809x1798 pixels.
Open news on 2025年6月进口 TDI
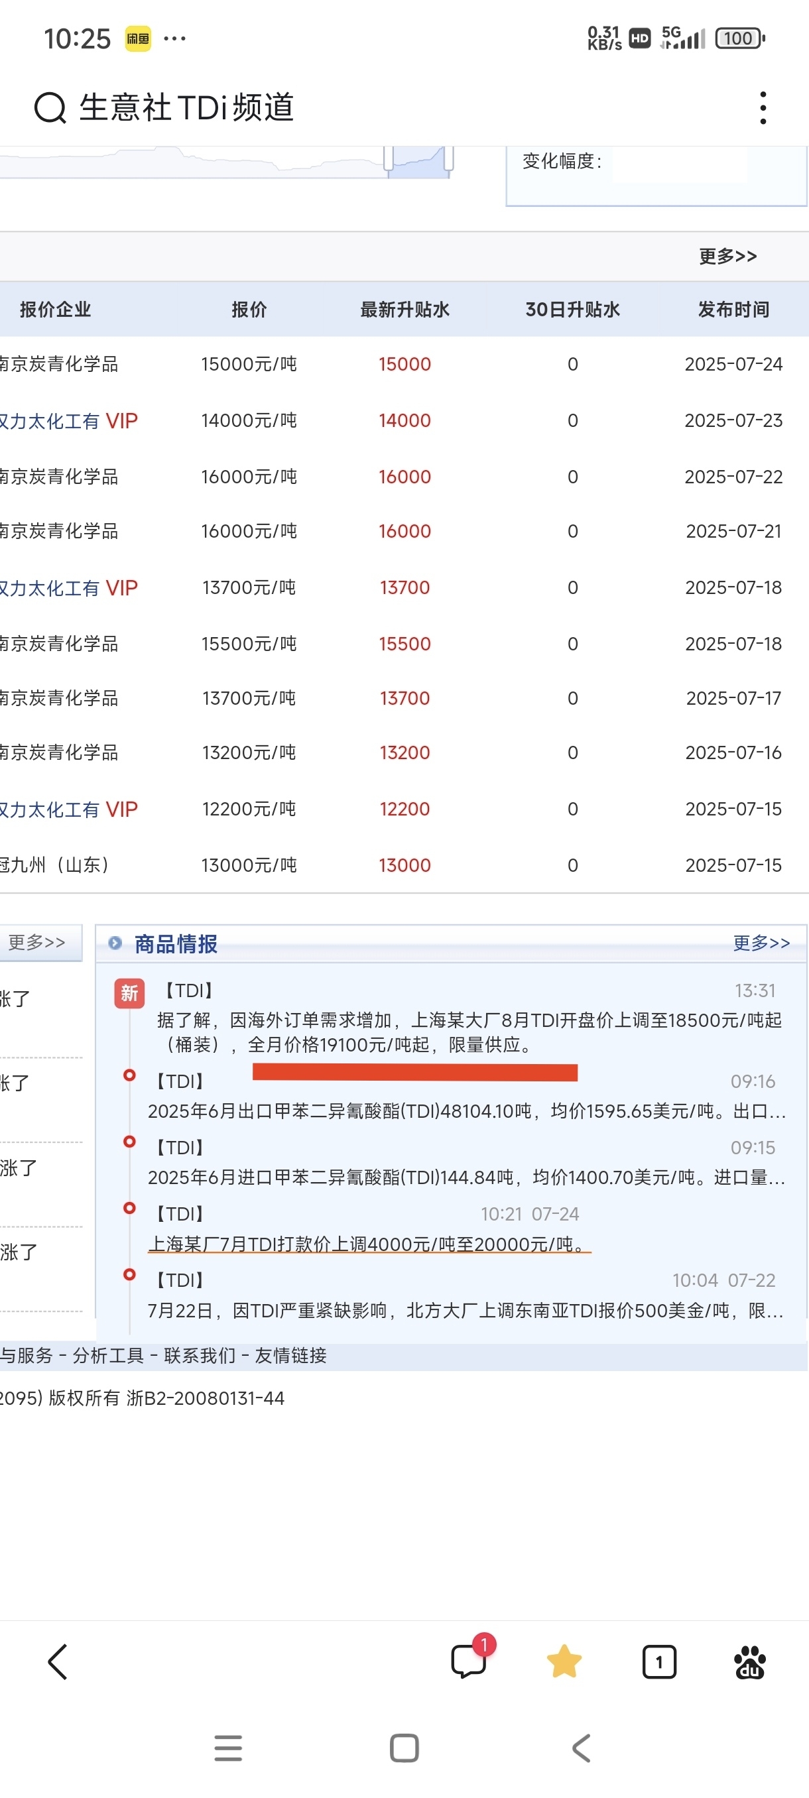[467, 1177]
